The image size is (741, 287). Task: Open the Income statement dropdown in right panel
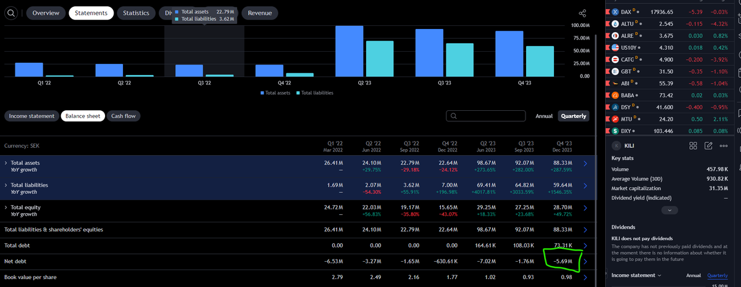(x=637, y=275)
